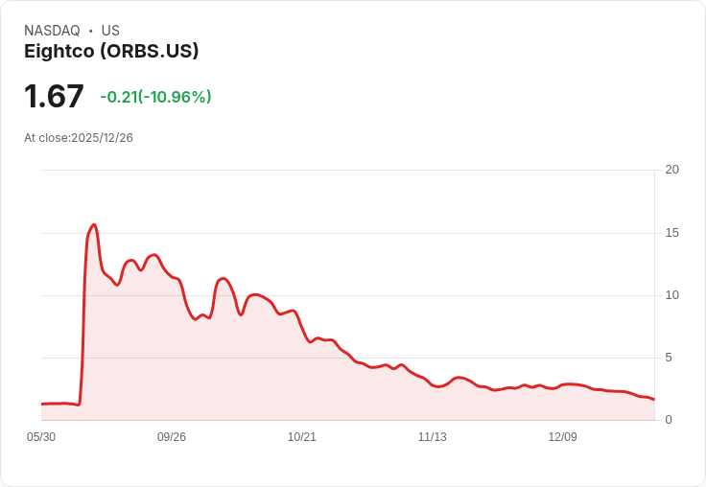
Task: Select the 10 label on the price axis
Action: 671,295
